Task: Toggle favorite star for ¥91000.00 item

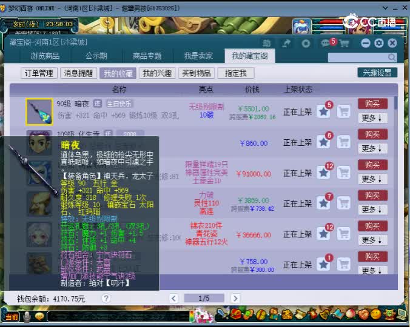Action: coord(323,173)
